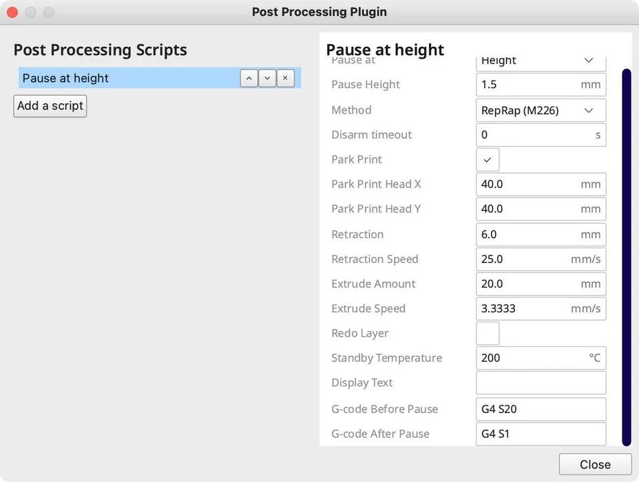639x482 pixels.
Task: Click the Disarm timeout field
Action: coord(534,135)
